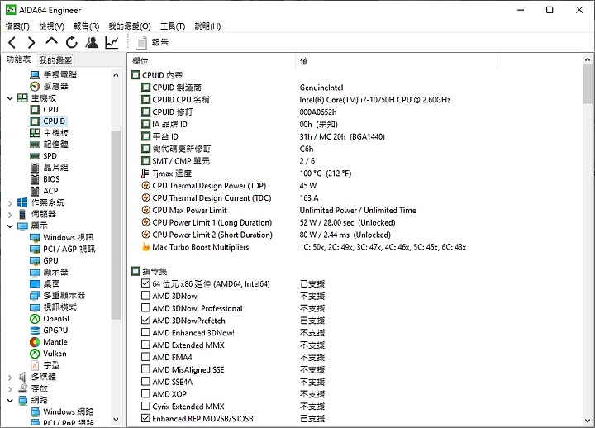595x428 pixels.
Task: Select the OpenGL icon in sidebar
Action: pos(35,319)
